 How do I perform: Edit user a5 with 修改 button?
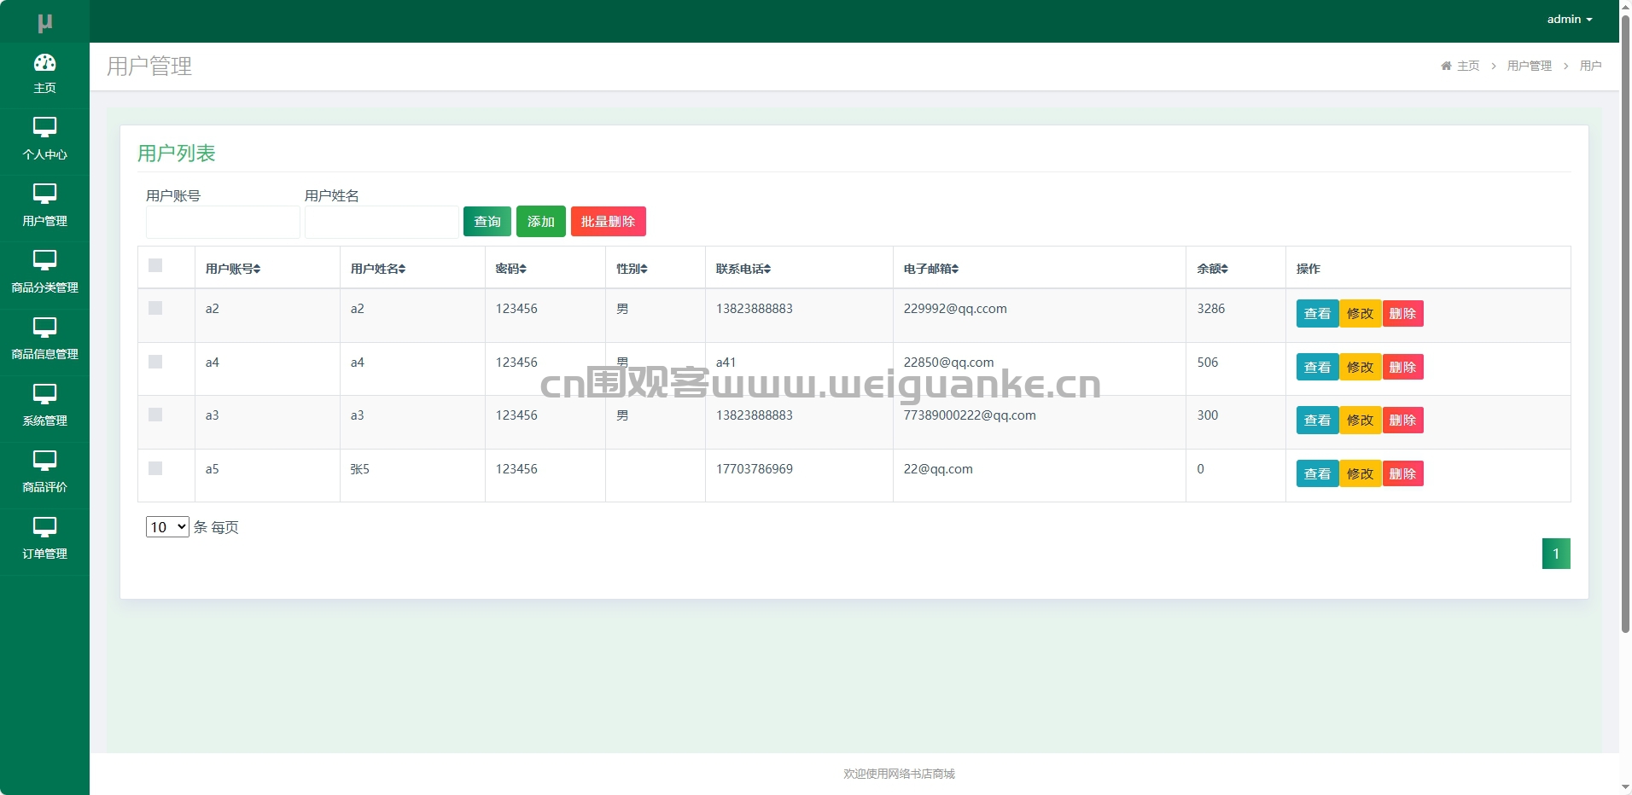pos(1360,474)
